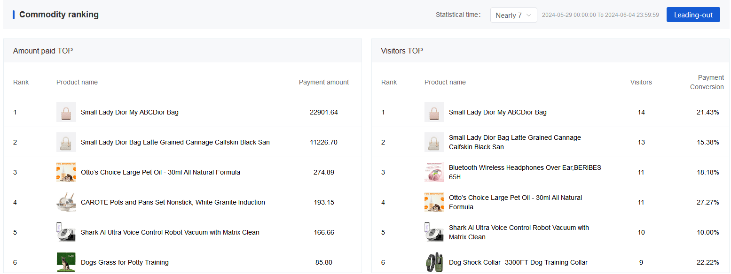Click the Amount paid TOP panel title
This screenshot has height=274, width=731.
click(43, 51)
